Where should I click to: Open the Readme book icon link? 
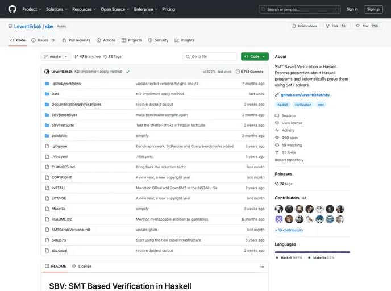tap(277, 115)
